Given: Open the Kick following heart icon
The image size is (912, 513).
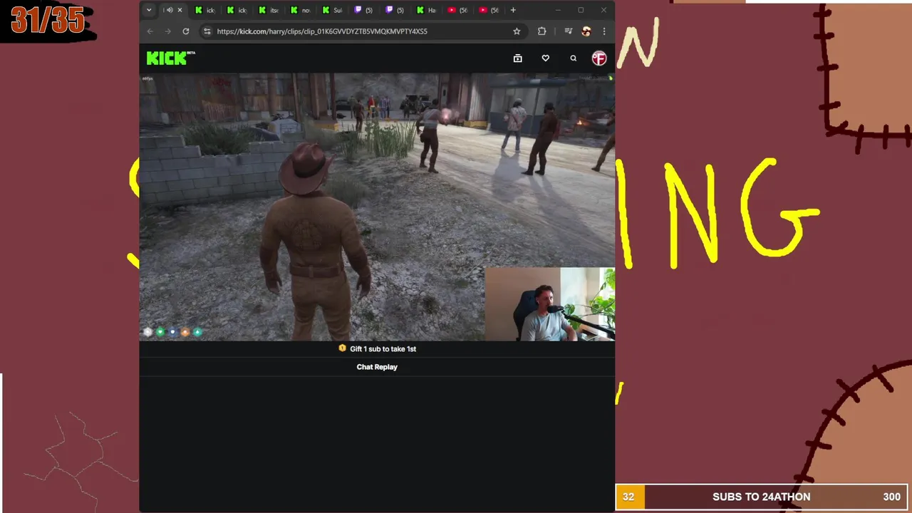Looking at the screenshot, I should tap(546, 58).
